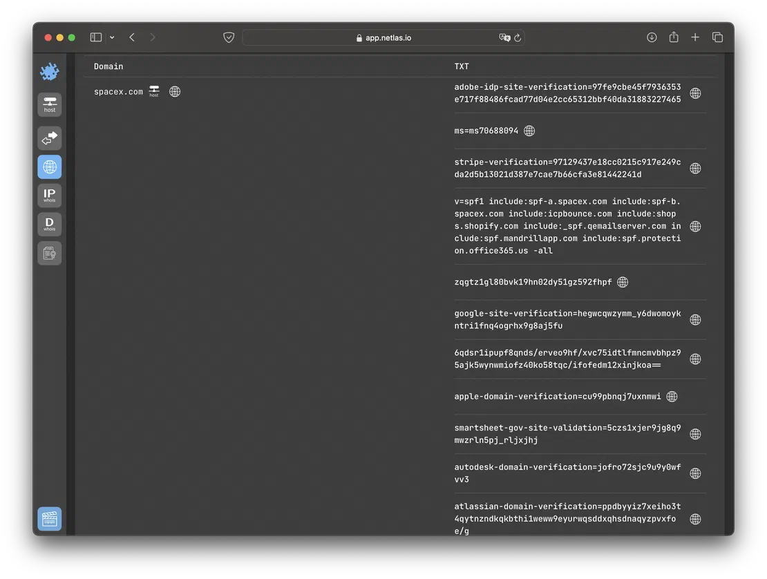The width and height of the screenshot is (767, 579).
Task: Click globe icon beside google-site-verification record
Action: coord(695,320)
